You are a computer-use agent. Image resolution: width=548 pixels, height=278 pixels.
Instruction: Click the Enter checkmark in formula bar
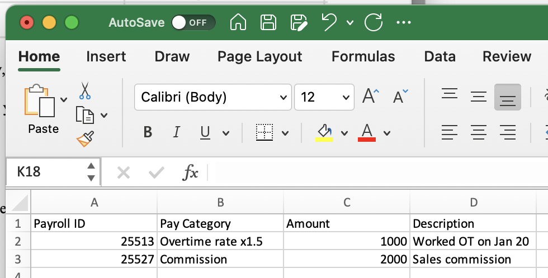[x=156, y=172]
